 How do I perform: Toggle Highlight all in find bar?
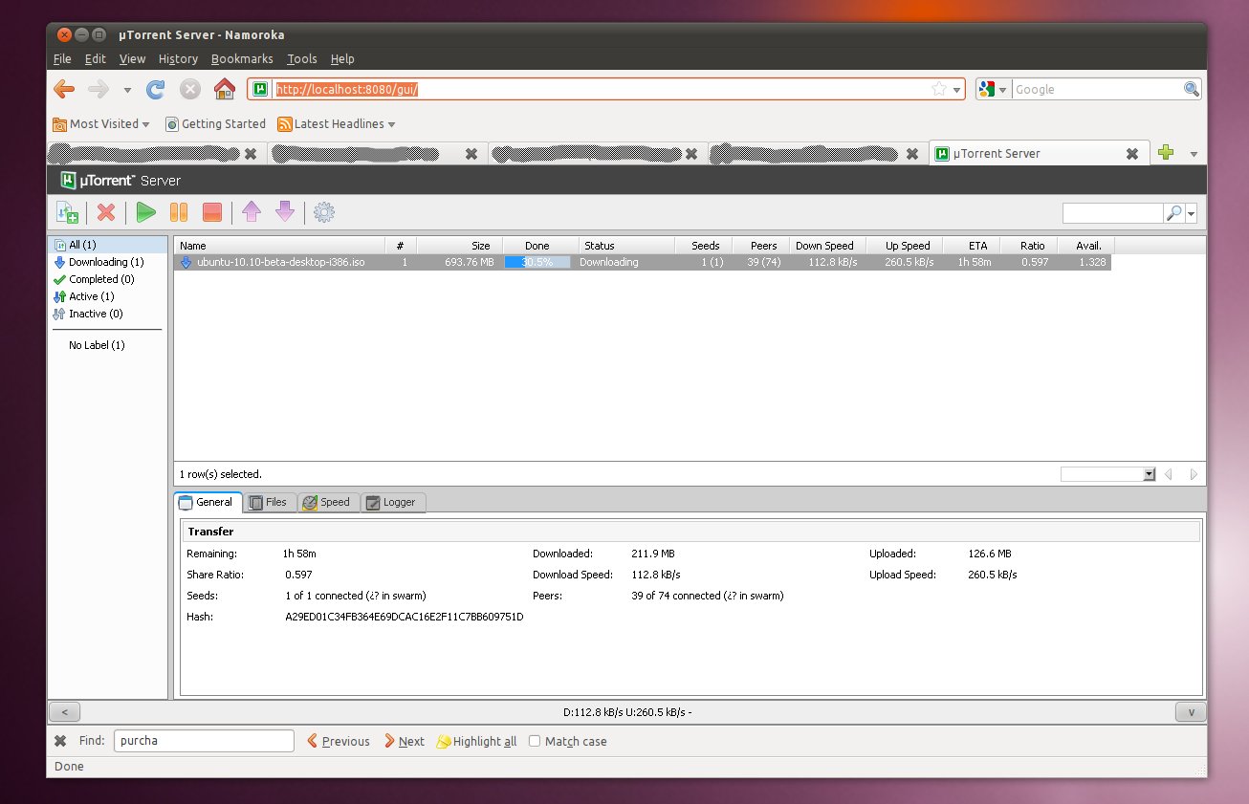475,741
